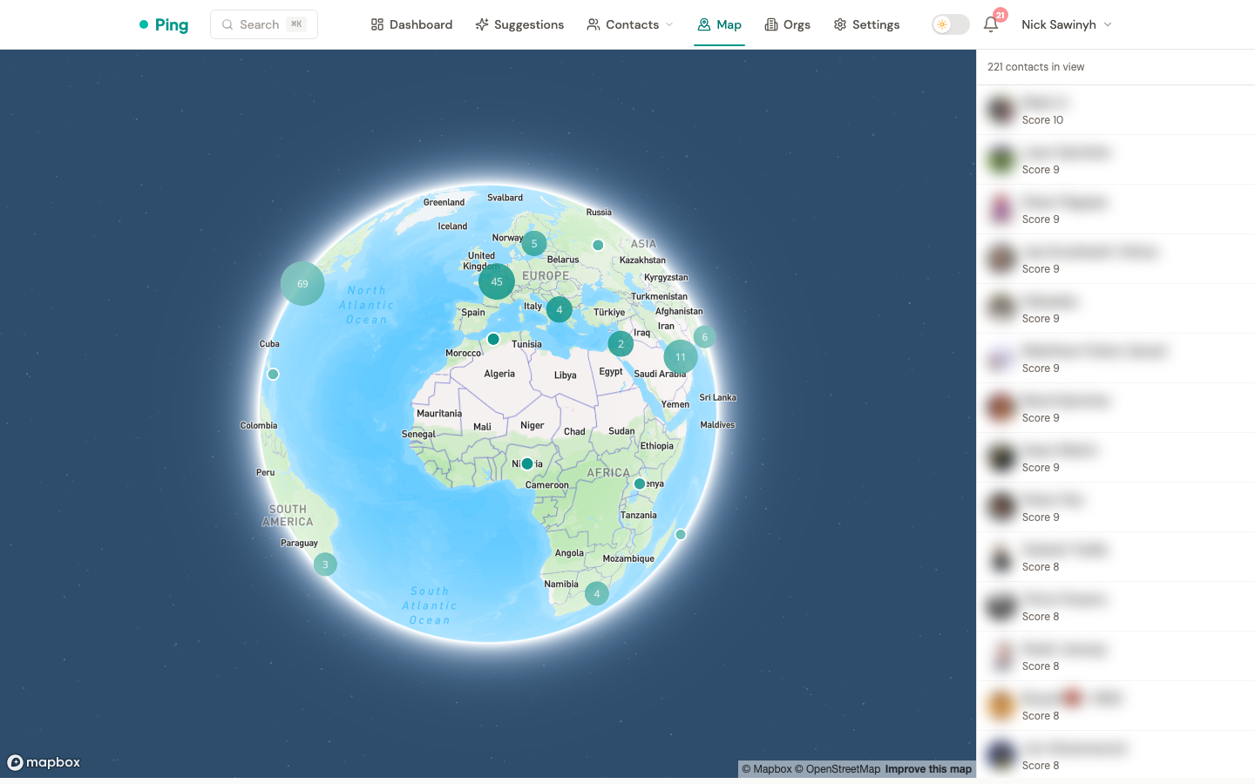This screenshot has width=1255, height=784.
Task: Toggle the light/dark theme switch
Action: [951, 24]
